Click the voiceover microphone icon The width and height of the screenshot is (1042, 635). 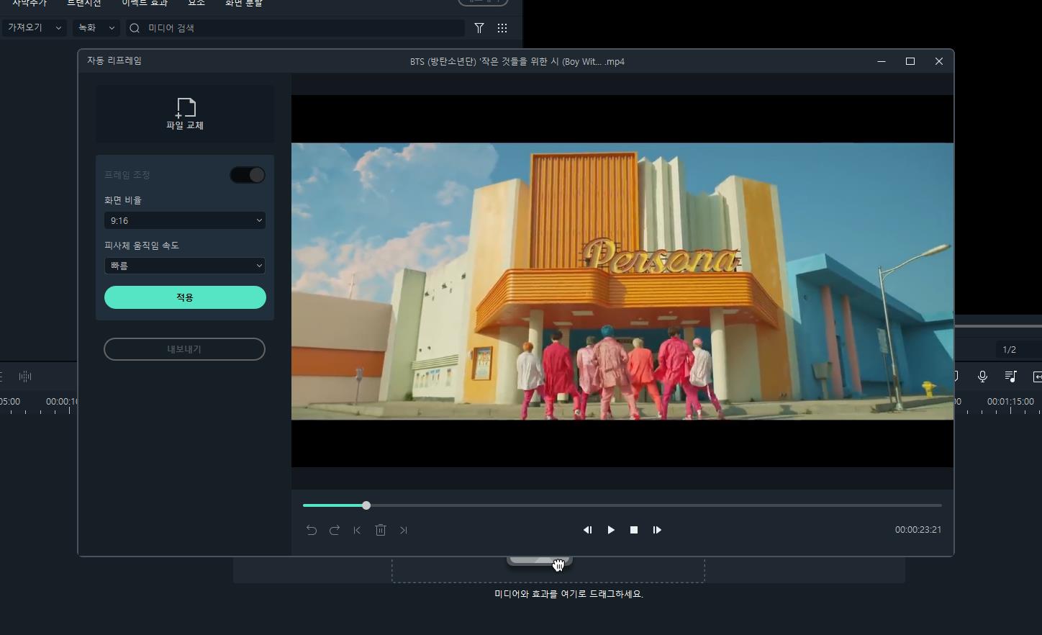[982, 376]
